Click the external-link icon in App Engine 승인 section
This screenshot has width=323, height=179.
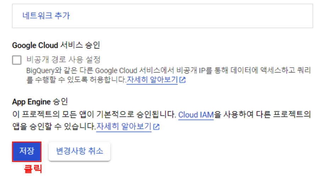156,127
